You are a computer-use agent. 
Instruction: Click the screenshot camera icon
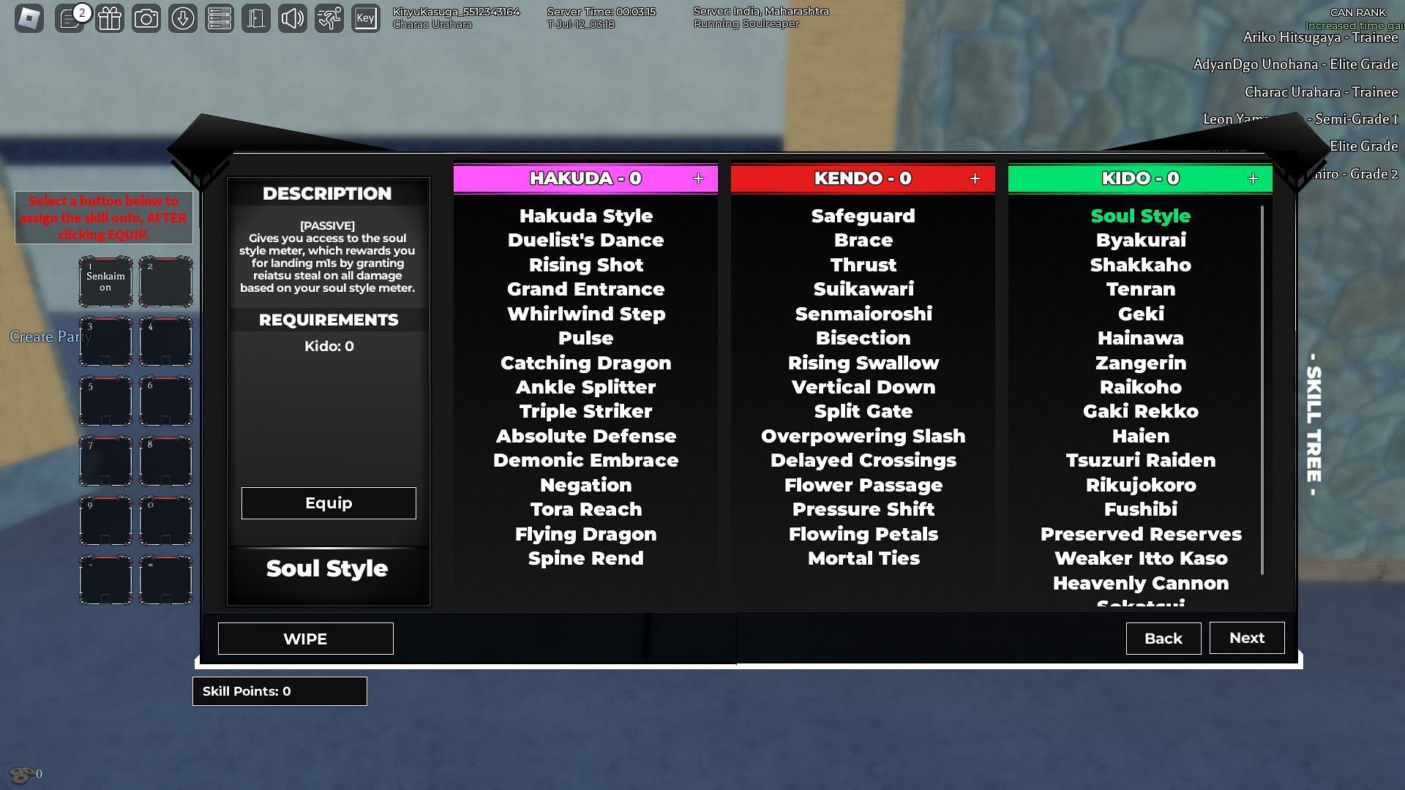point(145,18)
